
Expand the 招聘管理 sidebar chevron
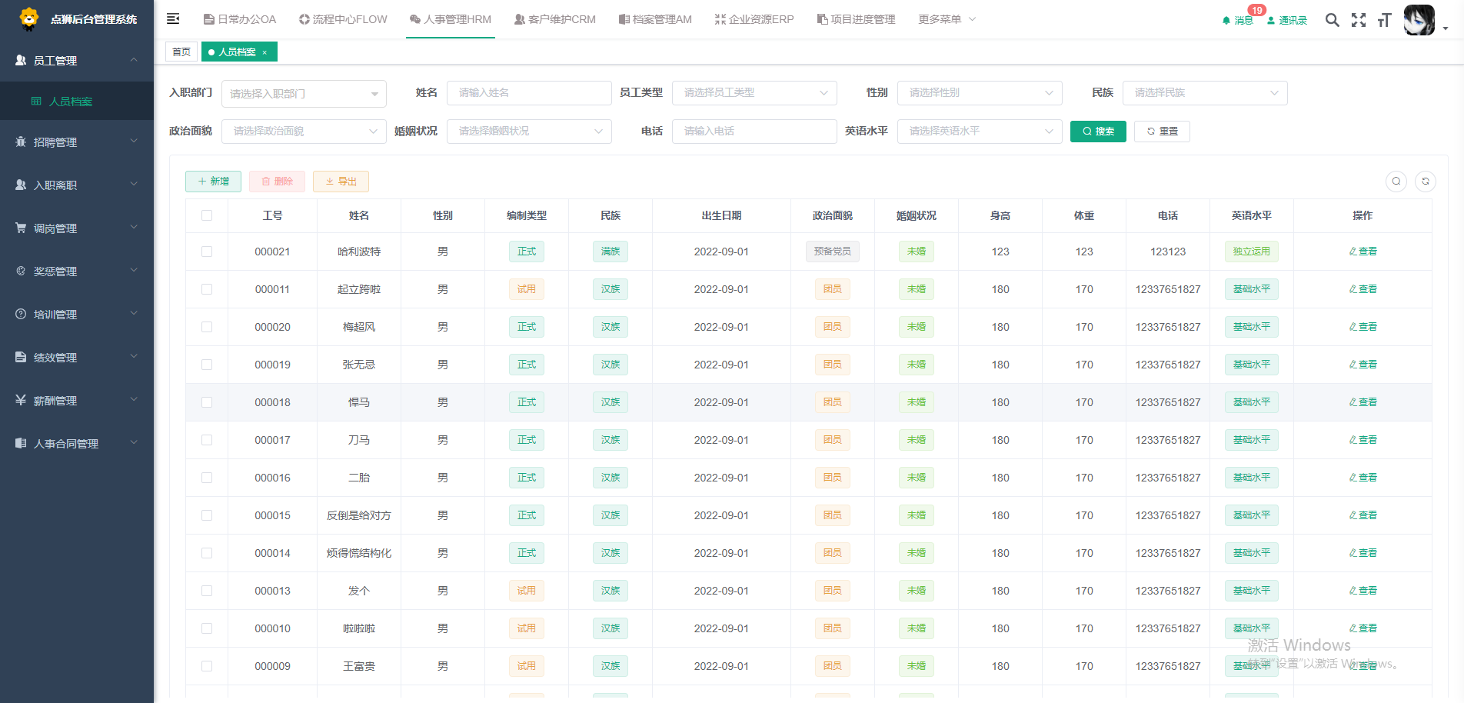(134, 141)
